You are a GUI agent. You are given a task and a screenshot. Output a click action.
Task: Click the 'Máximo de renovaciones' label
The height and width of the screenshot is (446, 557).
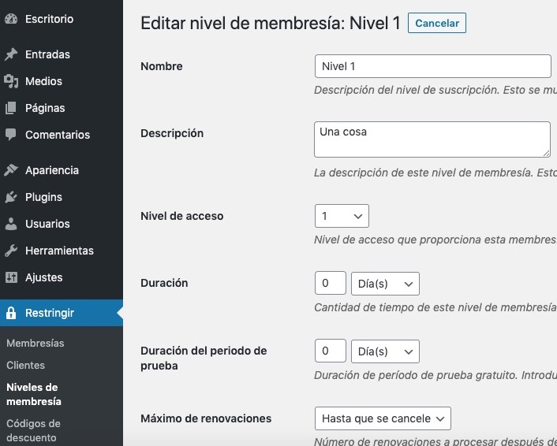[x=206, y=418]
